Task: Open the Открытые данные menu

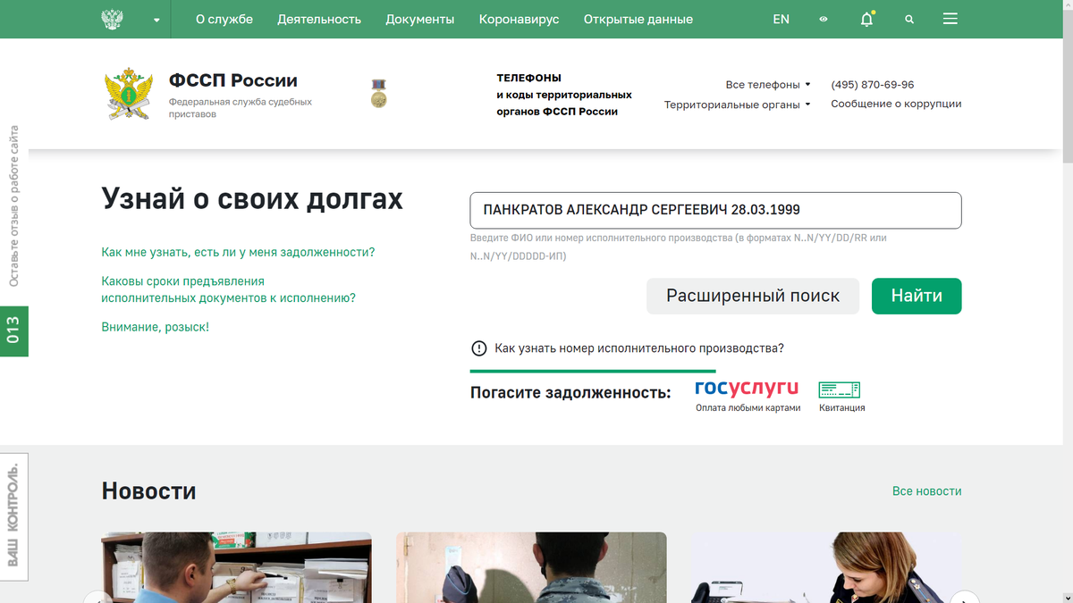Action: [x=638, y=19]
